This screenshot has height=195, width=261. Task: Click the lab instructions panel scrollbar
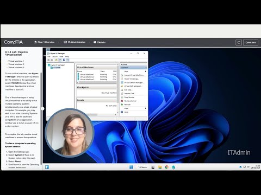click(41, 118)
